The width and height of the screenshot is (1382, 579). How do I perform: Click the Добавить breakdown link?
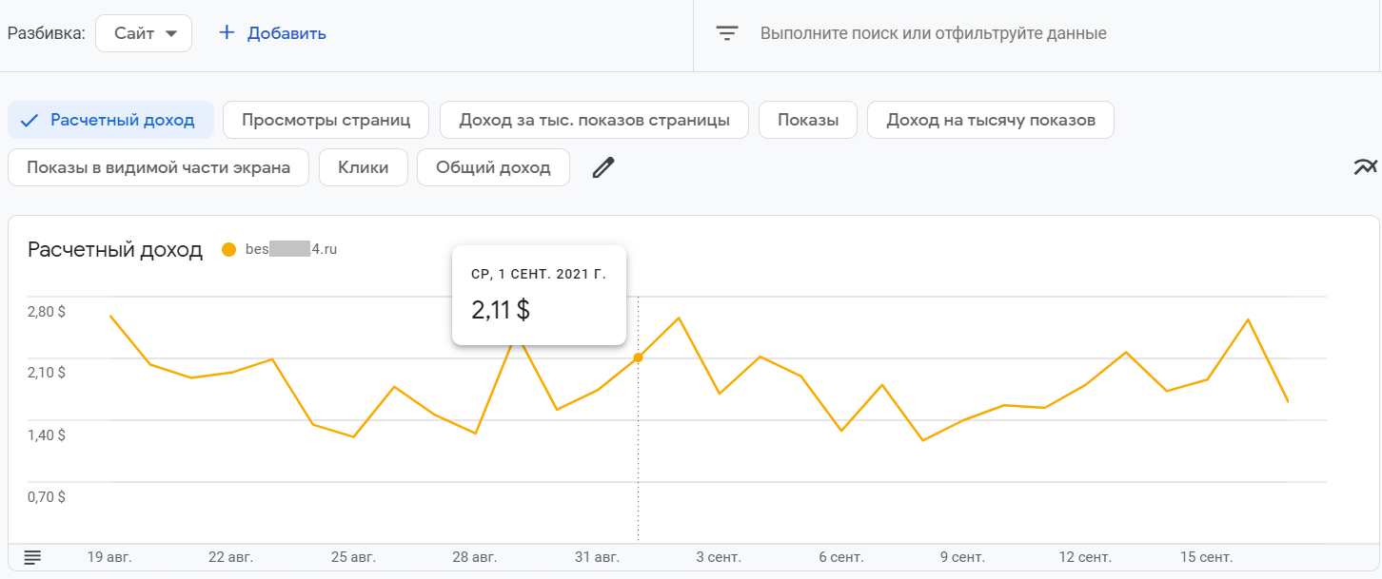click(286, 33)
